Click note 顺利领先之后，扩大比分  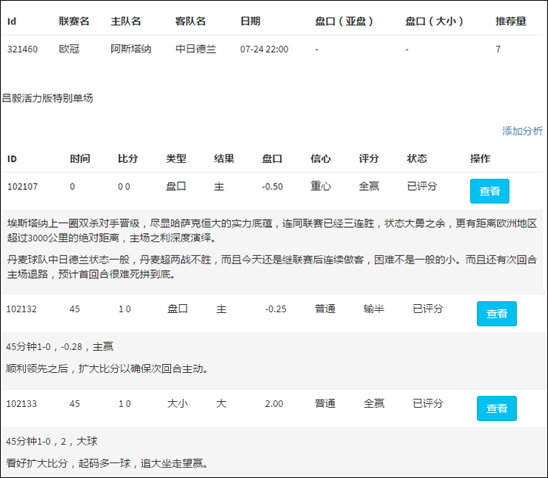(x=107, y=368)
